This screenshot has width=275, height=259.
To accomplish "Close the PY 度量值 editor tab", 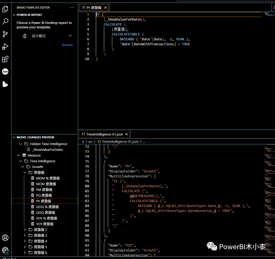I will [105, 8].
